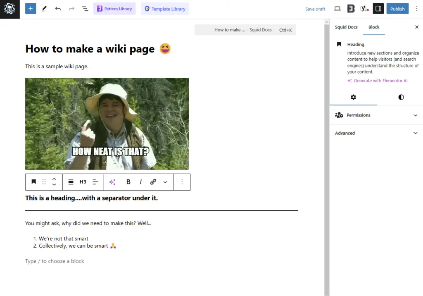Open the block Settings gear tab
Screen dimensions: 423x296
pyautogui.click(x=353, y=97)
